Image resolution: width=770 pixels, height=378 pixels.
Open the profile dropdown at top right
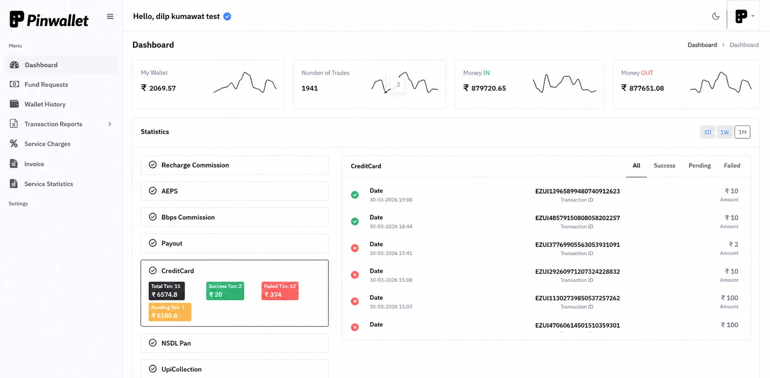[x=744, y=16]
